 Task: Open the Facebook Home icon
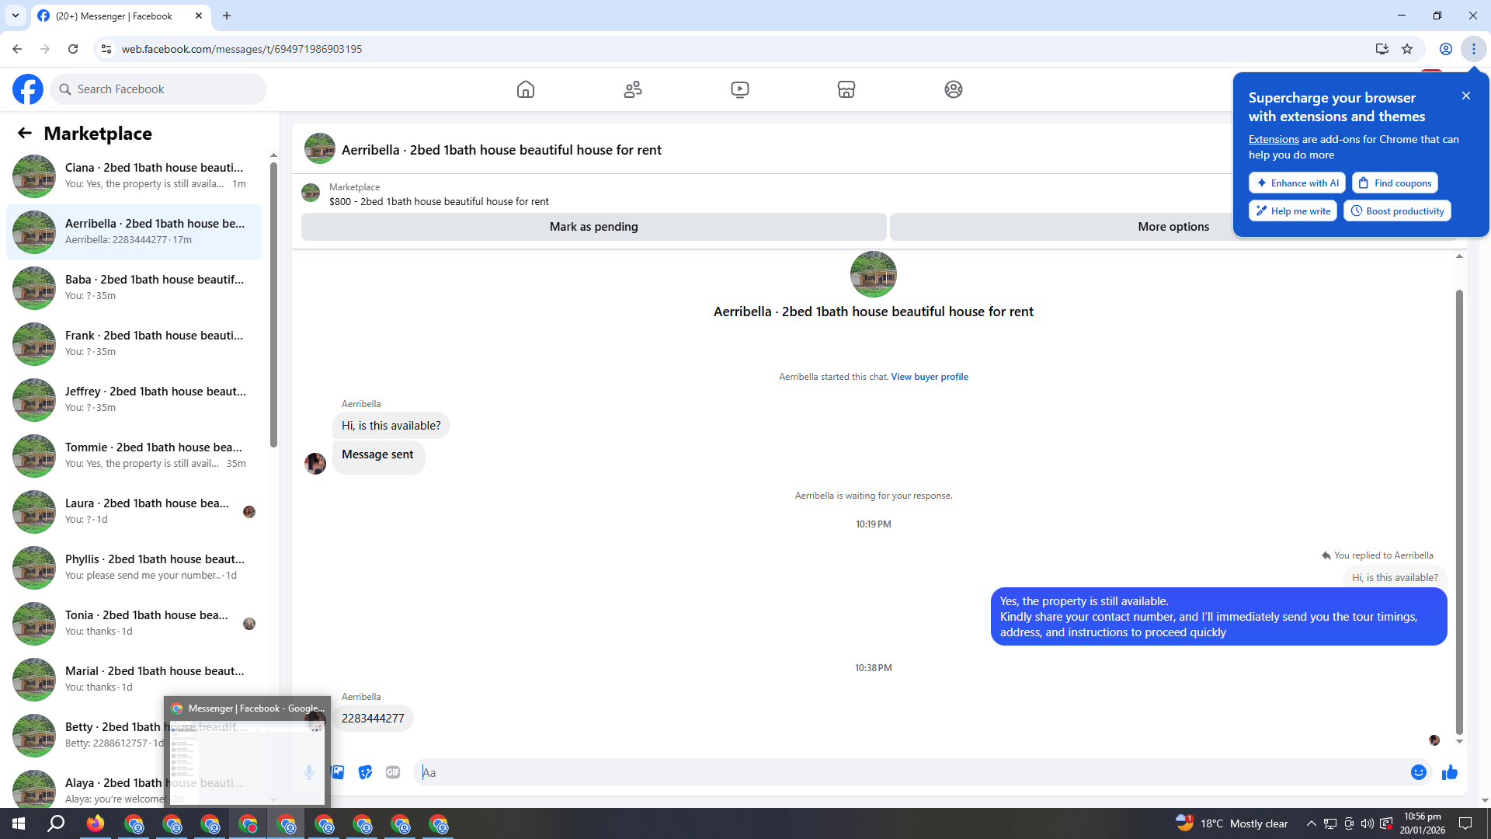(526, 89)
